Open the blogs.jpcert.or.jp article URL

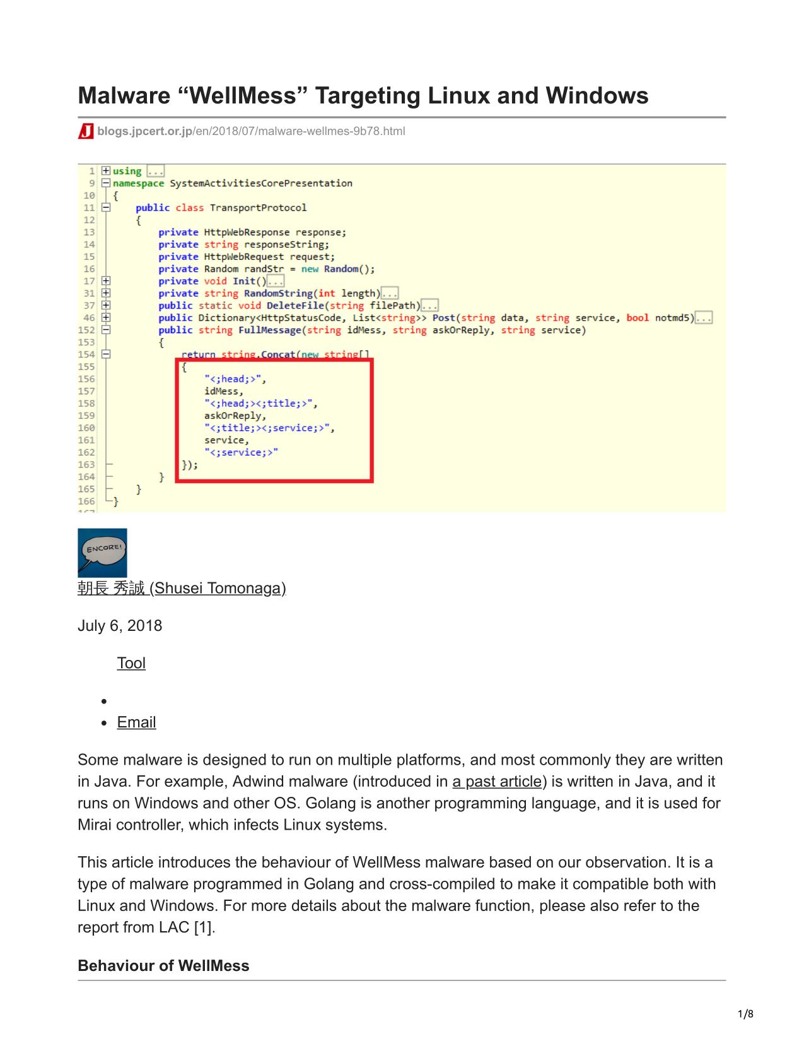click(251, 131)
